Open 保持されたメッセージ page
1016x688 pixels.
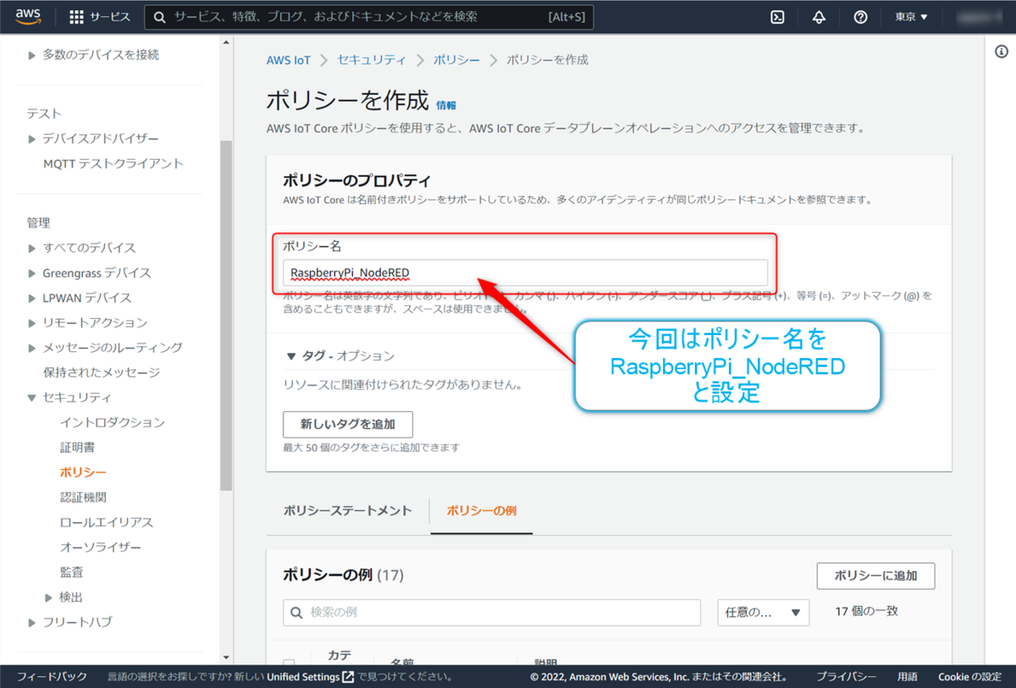pyautogui.click(x=102, y=372)
